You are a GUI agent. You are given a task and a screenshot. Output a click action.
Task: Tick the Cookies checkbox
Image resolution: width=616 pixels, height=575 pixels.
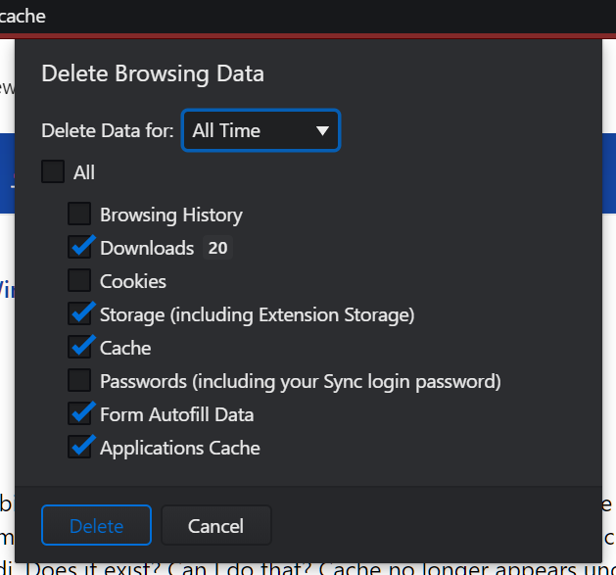point(79,280)
